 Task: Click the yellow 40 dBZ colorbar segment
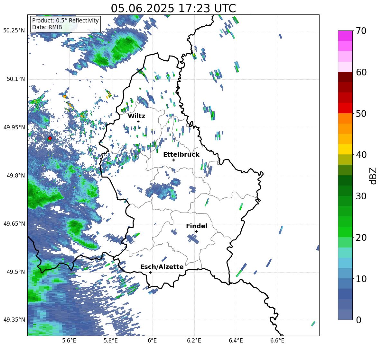[345, 149]
